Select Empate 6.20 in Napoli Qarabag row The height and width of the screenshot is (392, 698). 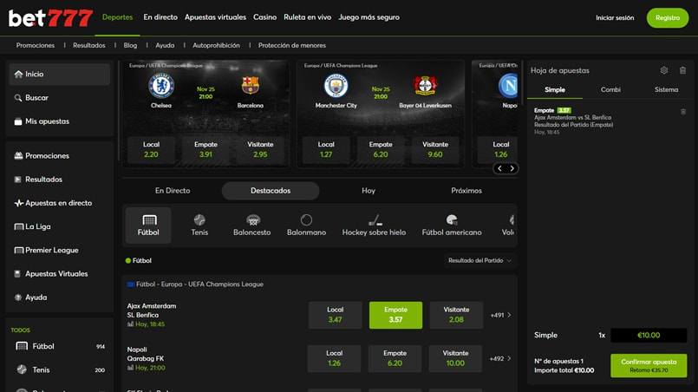coord(395,358)
